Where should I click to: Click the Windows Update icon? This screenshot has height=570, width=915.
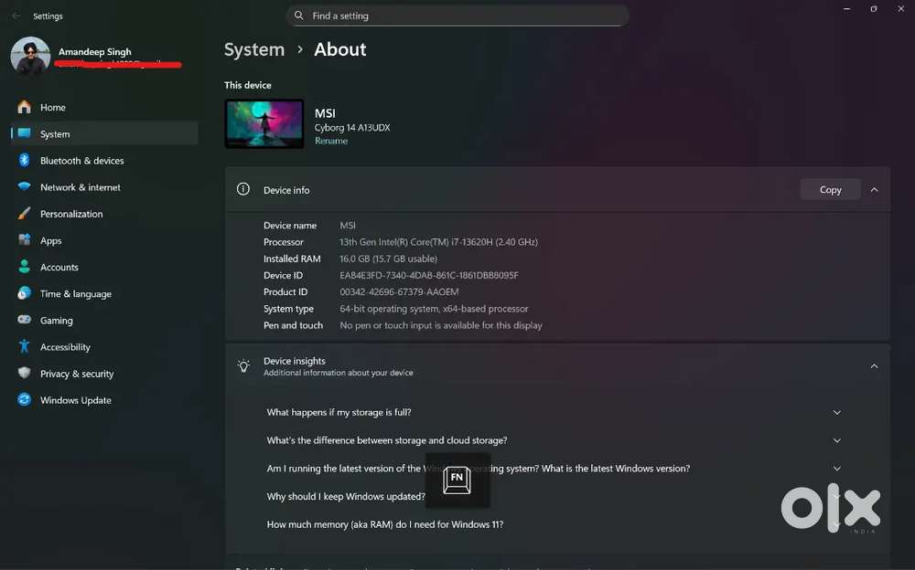(x=24, y=400)
